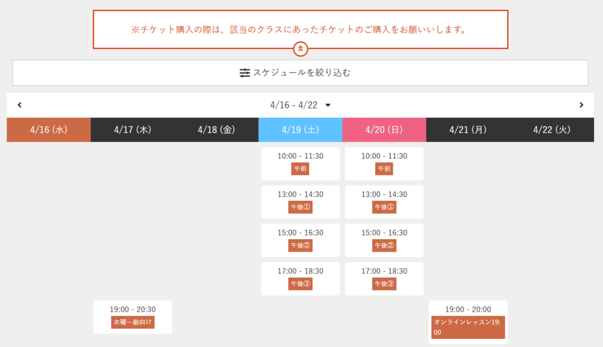603x347 pixels.
Task: Click the next week arrow
Action: 581,105
